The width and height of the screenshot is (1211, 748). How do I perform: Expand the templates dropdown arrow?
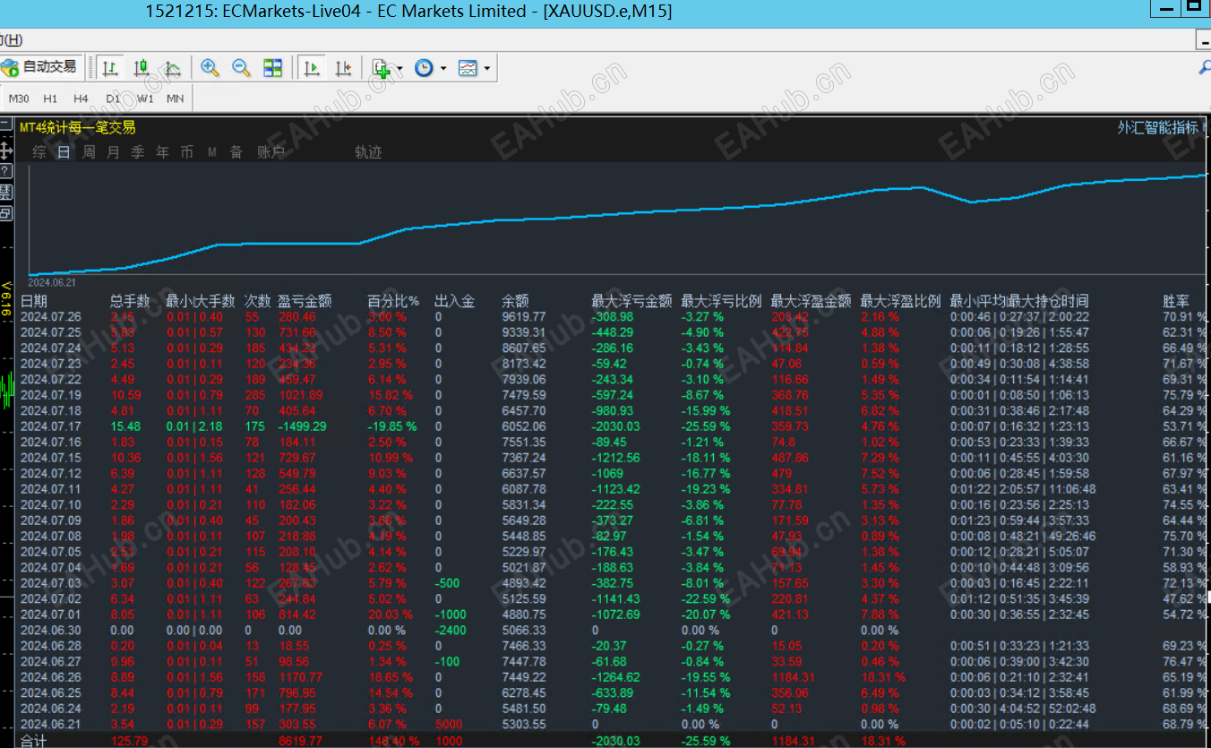(487, 68)
